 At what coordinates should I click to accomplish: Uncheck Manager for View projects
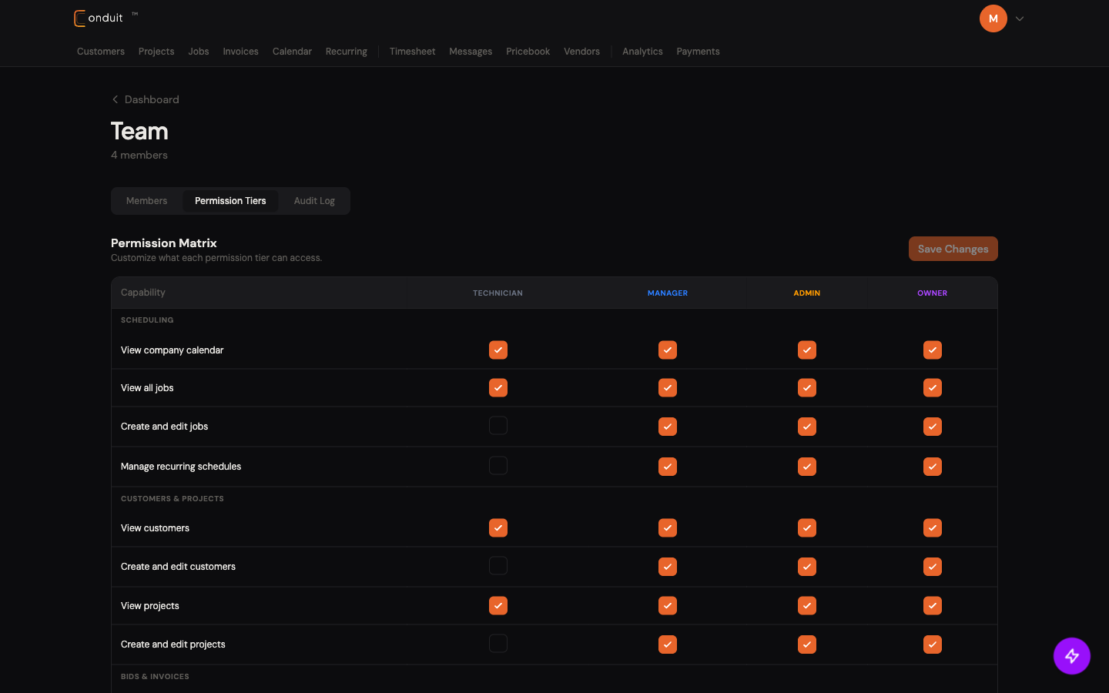pos(668,606)
